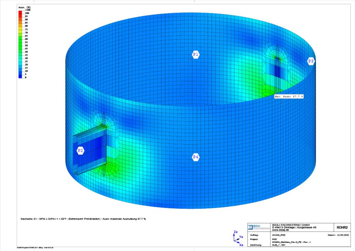
Task: Click the company address line with Burgstrasse 49
Action: click(x=294, y=228)
